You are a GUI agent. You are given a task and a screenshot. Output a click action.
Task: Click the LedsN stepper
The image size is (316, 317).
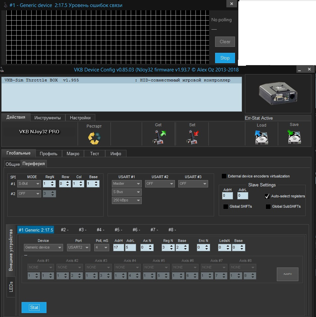(224, 248)
